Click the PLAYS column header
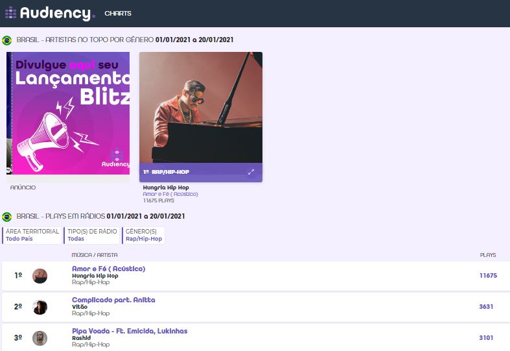This screenshot has width=510, height=351. 488,255
